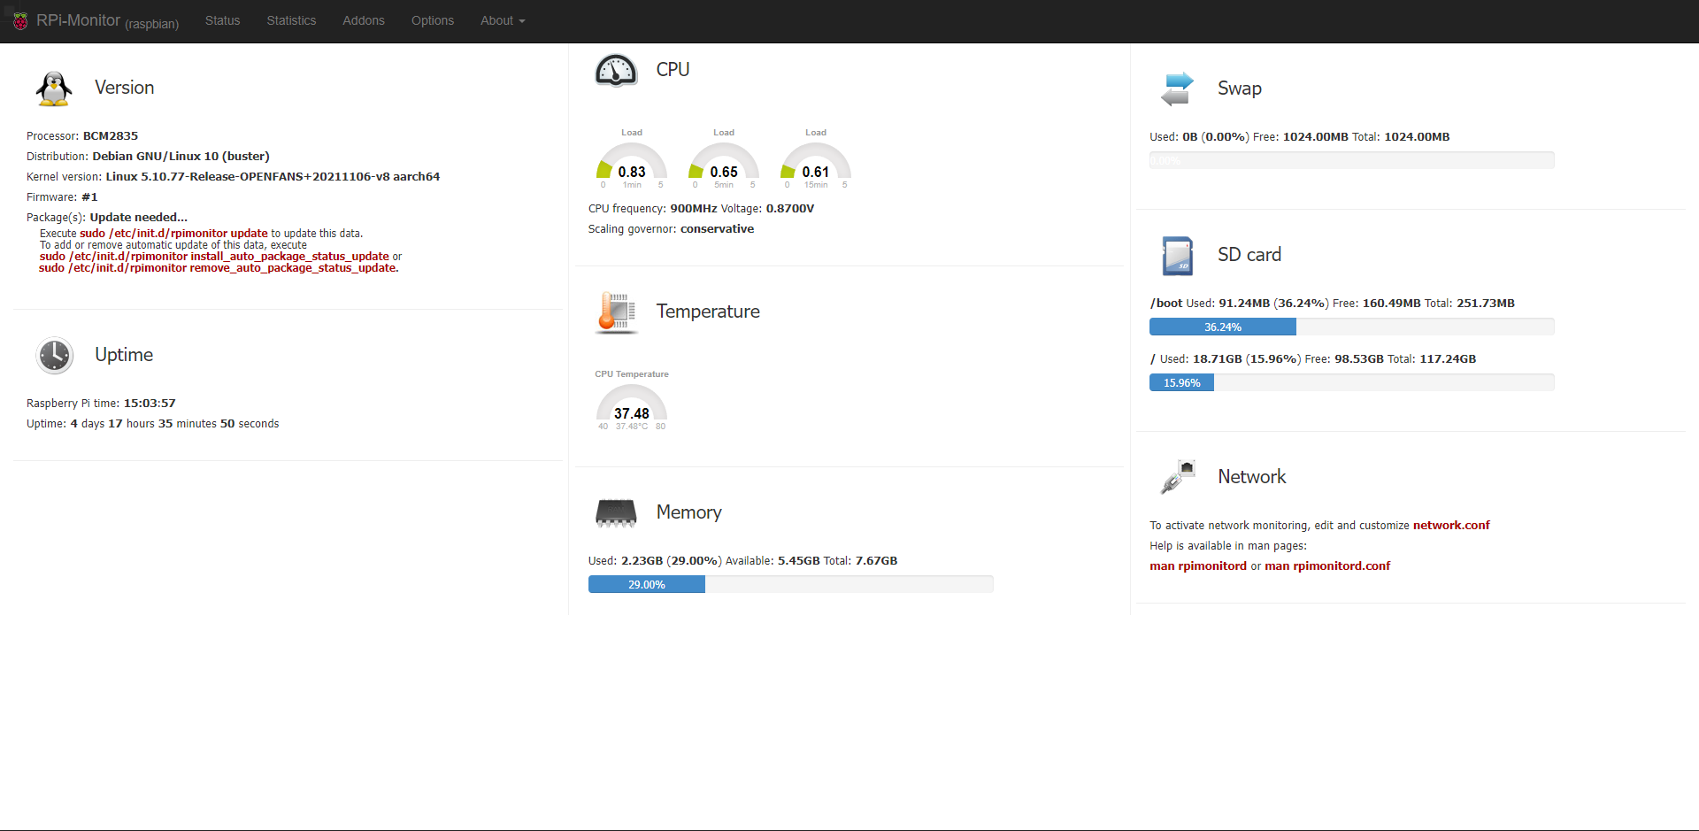Switch to the Statistics page
This screenshot has height=831, width=1699.
[x=291, y=20]
